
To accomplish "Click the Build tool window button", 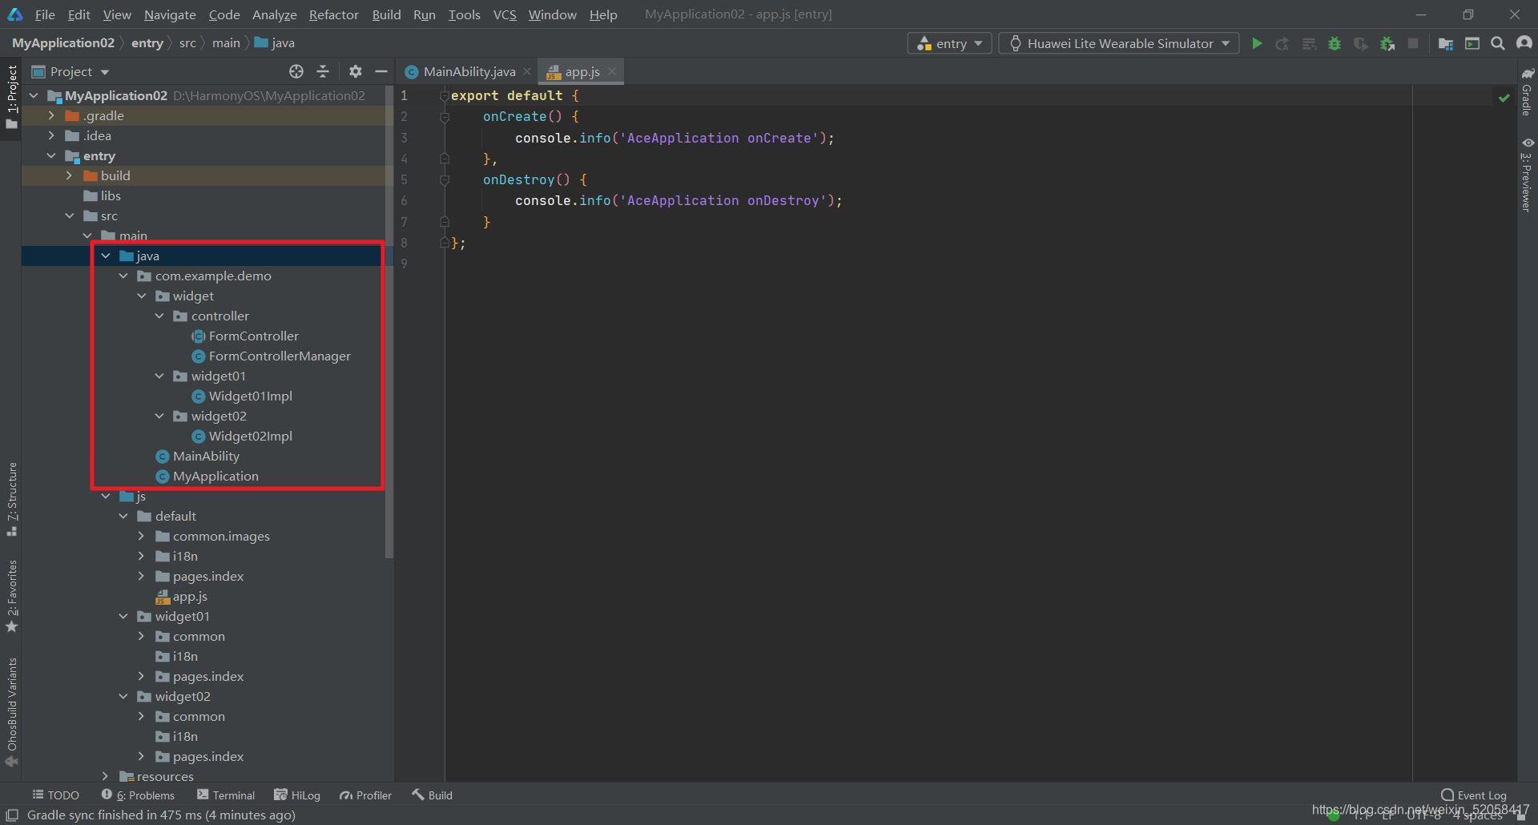I will 433,795.
